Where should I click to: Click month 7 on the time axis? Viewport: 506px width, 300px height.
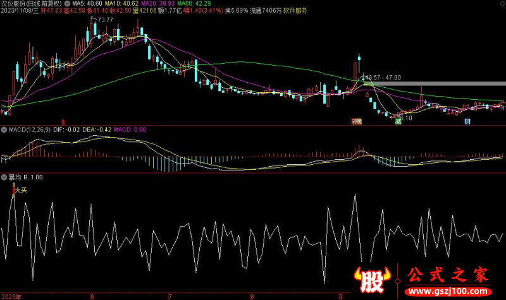pos(170,297)
